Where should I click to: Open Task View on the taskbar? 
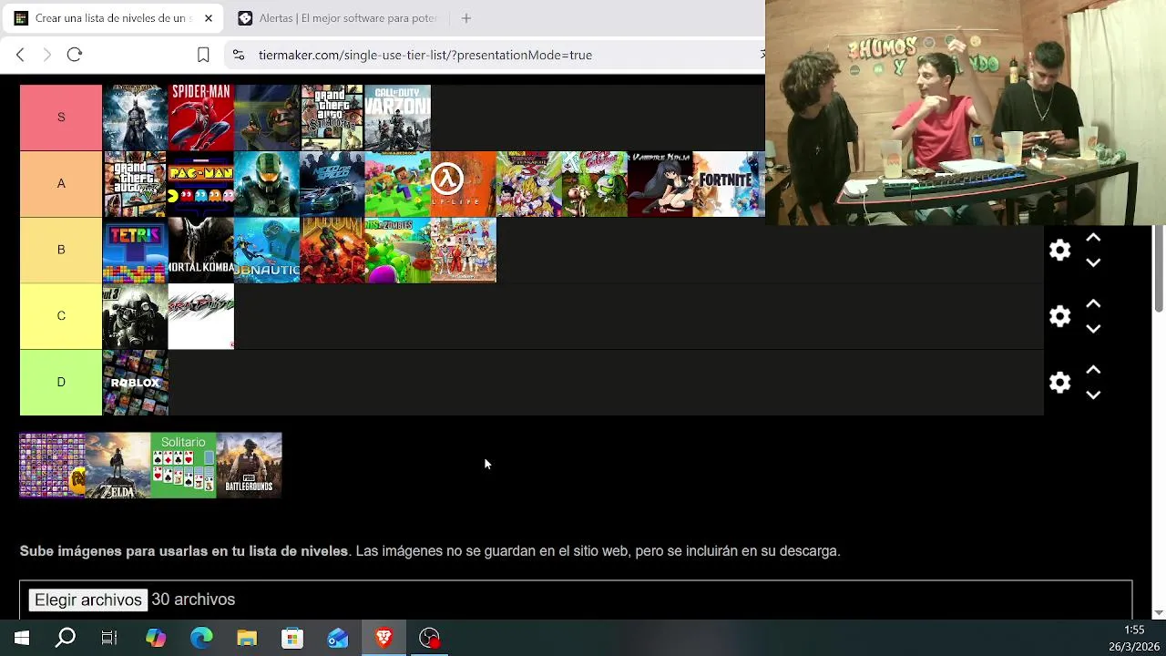point(109,638)
